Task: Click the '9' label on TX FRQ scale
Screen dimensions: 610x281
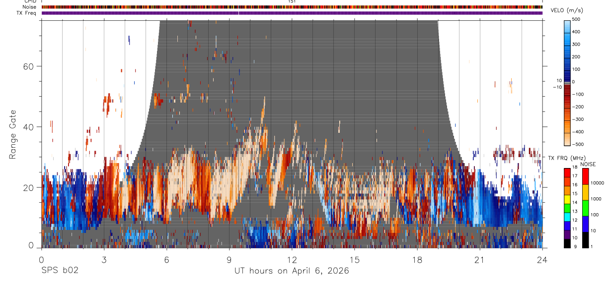Action: pyautogui.click(x=575, y=246)
